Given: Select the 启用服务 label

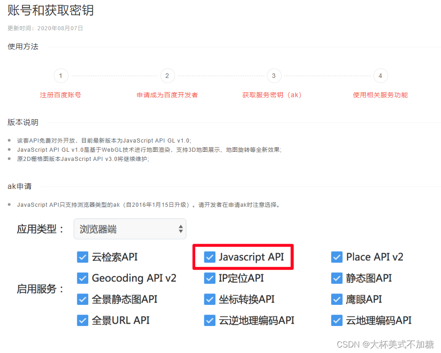Looking at the screenshot, I should [x=40, y=289].
